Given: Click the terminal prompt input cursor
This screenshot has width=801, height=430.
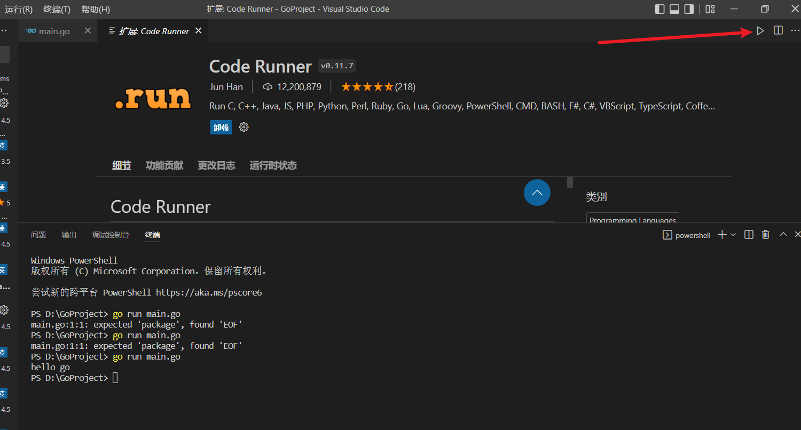Looking at the screenshot, I should click(115, 378).
